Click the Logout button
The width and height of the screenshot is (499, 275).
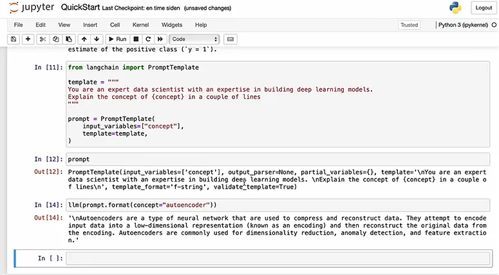[483, 8]
